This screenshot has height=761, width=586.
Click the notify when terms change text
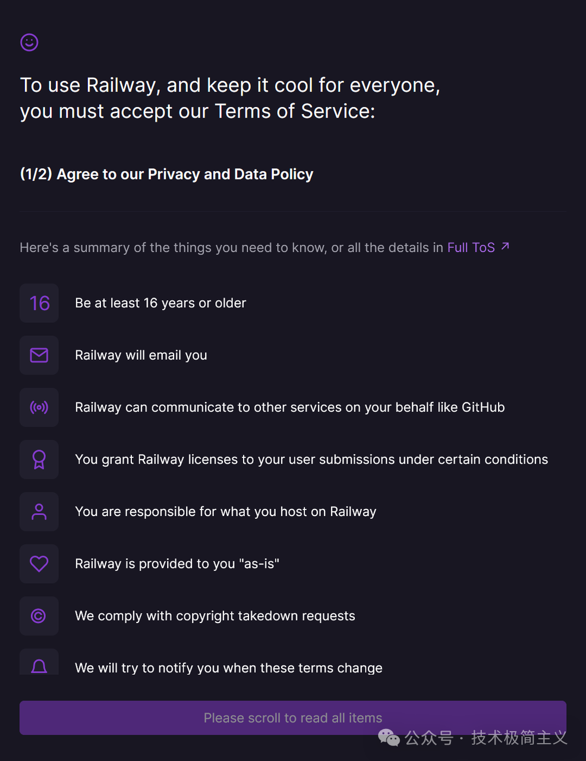[x=228, y=668]
